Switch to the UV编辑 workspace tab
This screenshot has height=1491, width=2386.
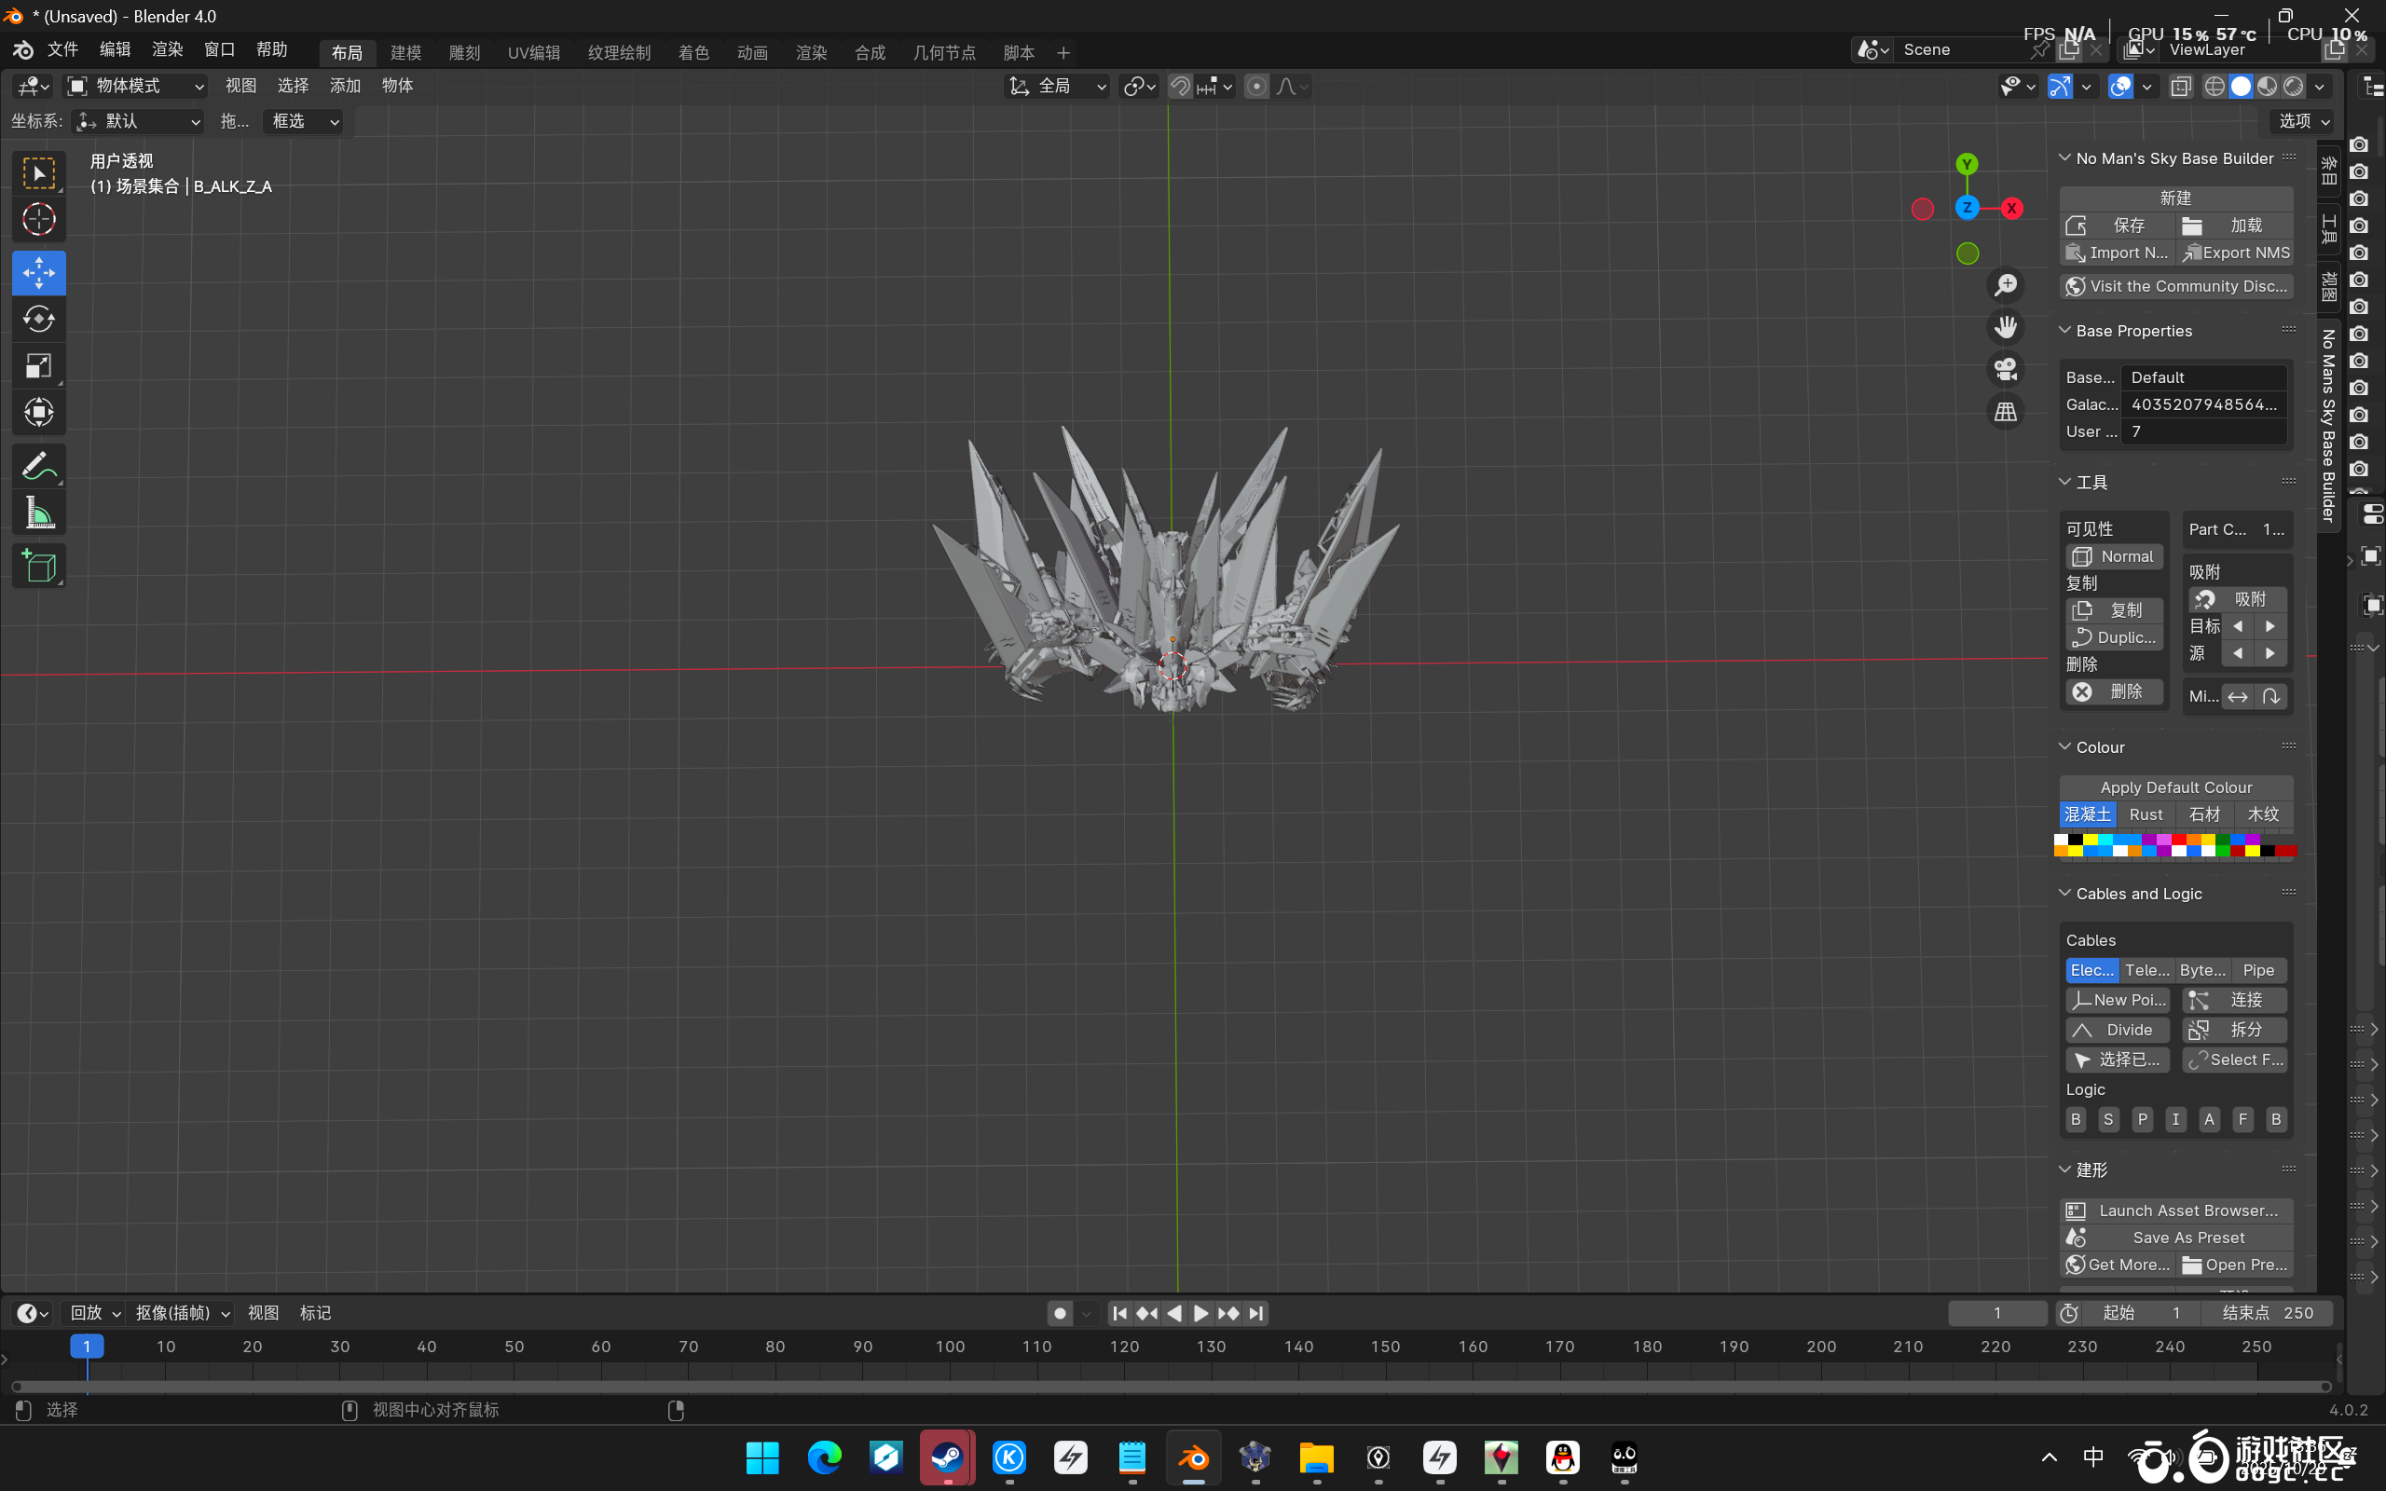click(533, 53)
